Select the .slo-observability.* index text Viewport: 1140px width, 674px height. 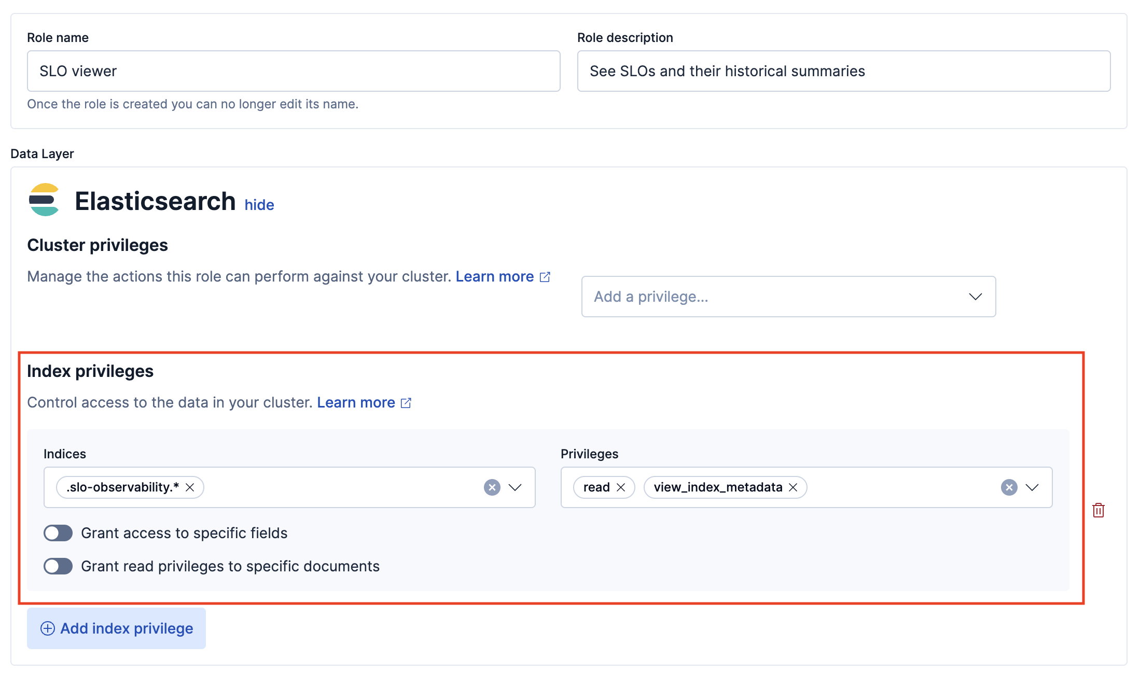(x=122, y=487)
